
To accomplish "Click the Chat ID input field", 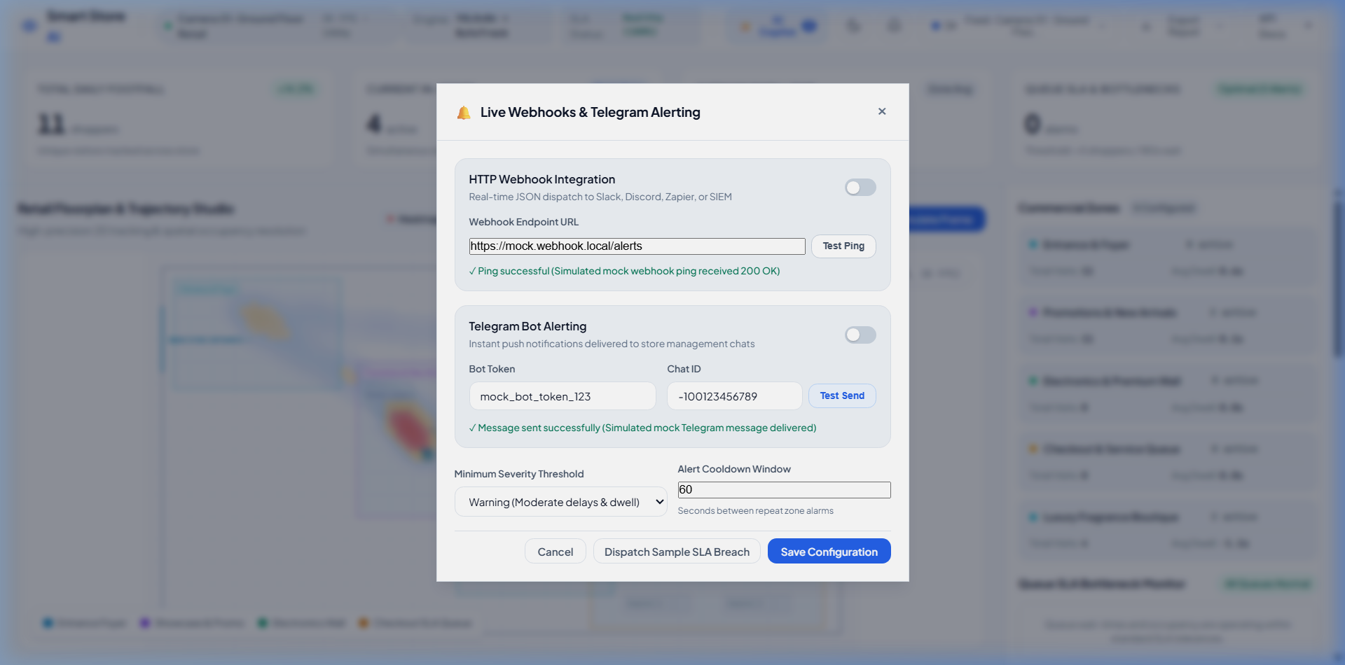I will coord(734,396).
